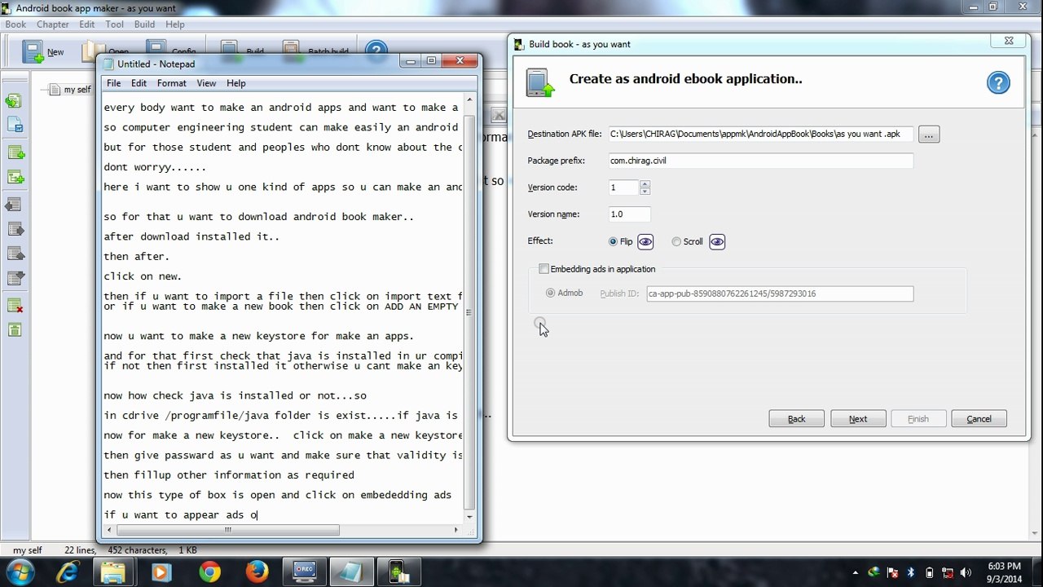Click the Package prefix input field

761,161
